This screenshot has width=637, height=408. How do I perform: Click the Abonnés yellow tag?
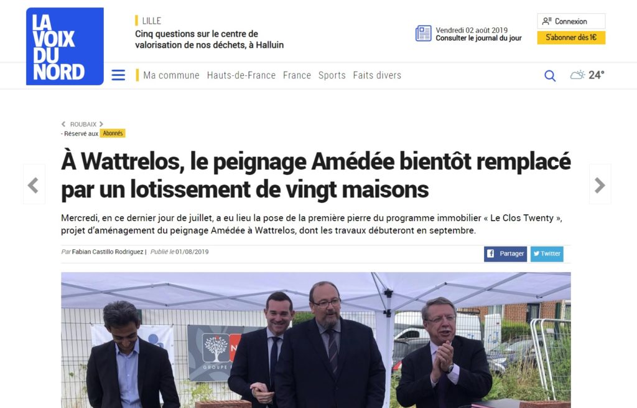tap(113, 133)
